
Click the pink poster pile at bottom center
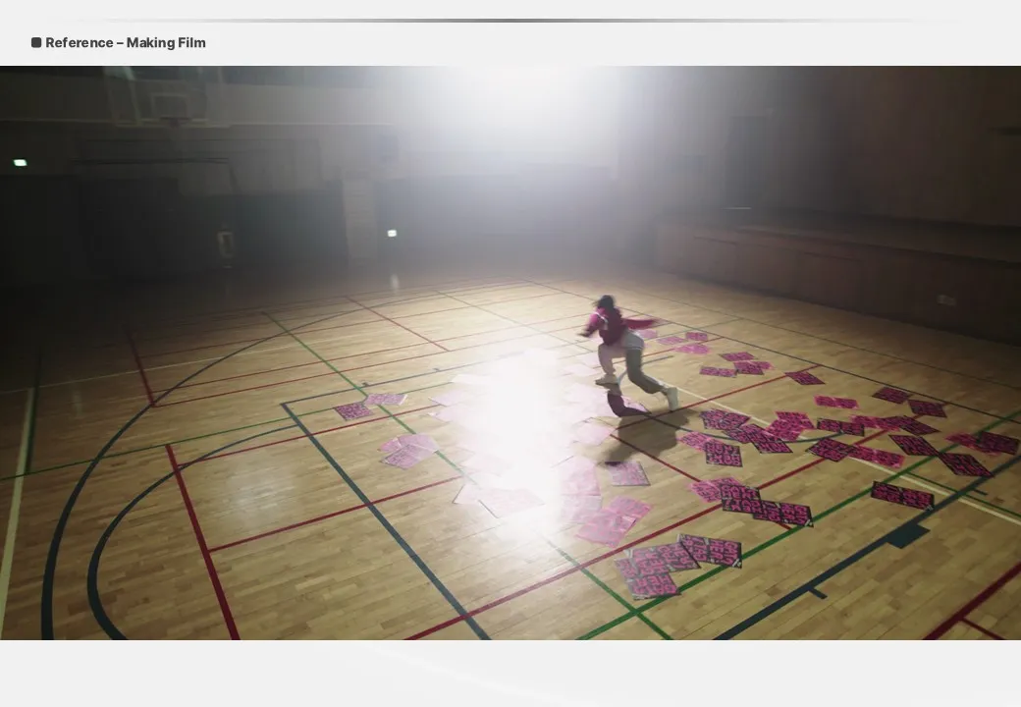click(x=677, y=562)
